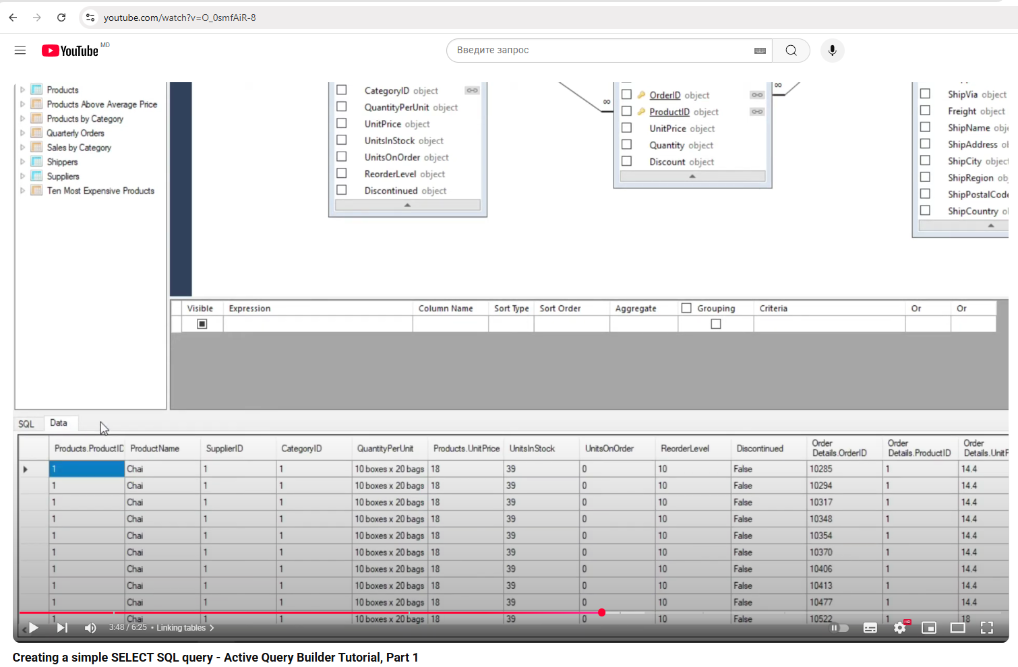Screen dimensions: 1018x667
Task: Click the SupplierID column header
Action: point(239,448)
